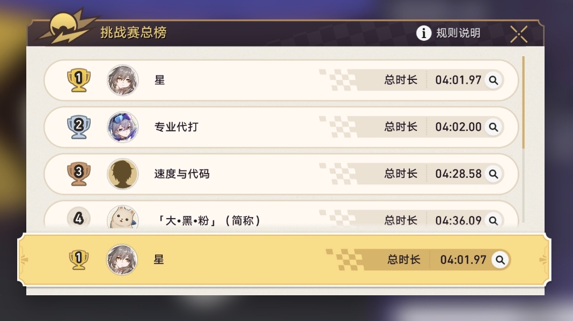Click 星's avatar in the highlighted bottom row
The width and height of the screenshot is (573, 321).
click(122, 260)
